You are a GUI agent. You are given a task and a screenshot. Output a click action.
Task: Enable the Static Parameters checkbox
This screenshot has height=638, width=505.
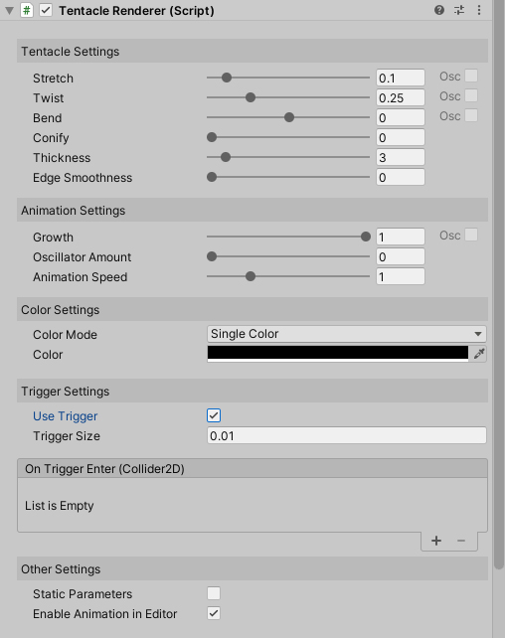click(x=214, y=593)
